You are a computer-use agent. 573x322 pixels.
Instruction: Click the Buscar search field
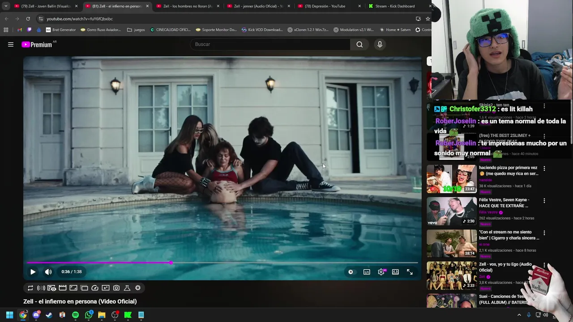[270, 44]
